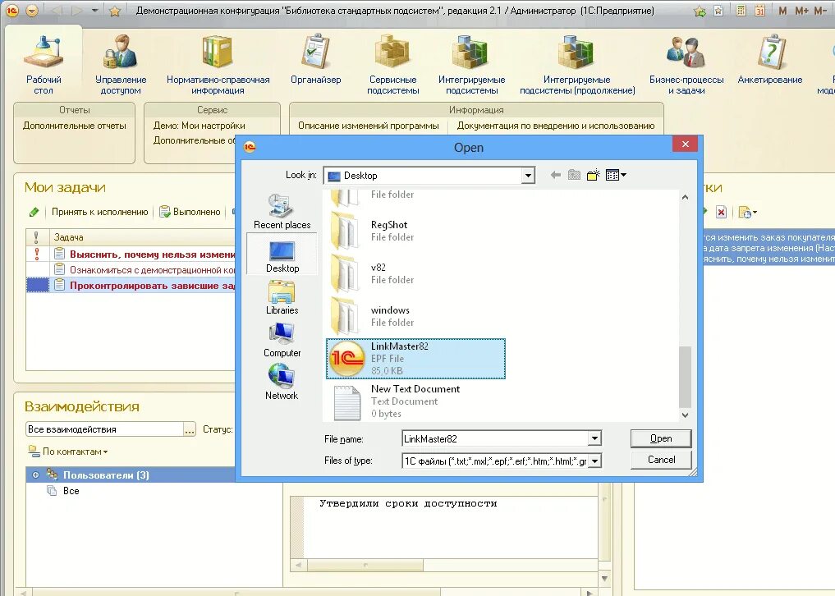Open Сервисные подсистемы section
This screenshot has height=596, width=835.
tap(393, 64)
